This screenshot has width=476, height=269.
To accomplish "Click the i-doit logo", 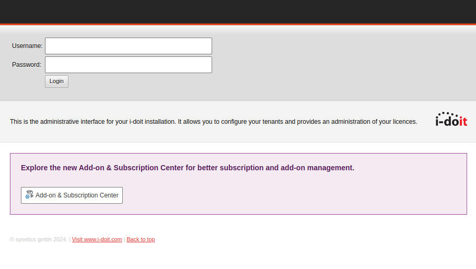I will click(451, 119).
